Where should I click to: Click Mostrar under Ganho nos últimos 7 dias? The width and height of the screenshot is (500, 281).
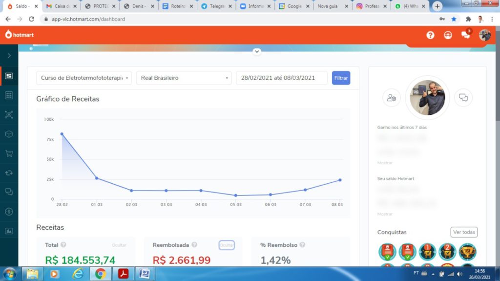tap(385, 163)
